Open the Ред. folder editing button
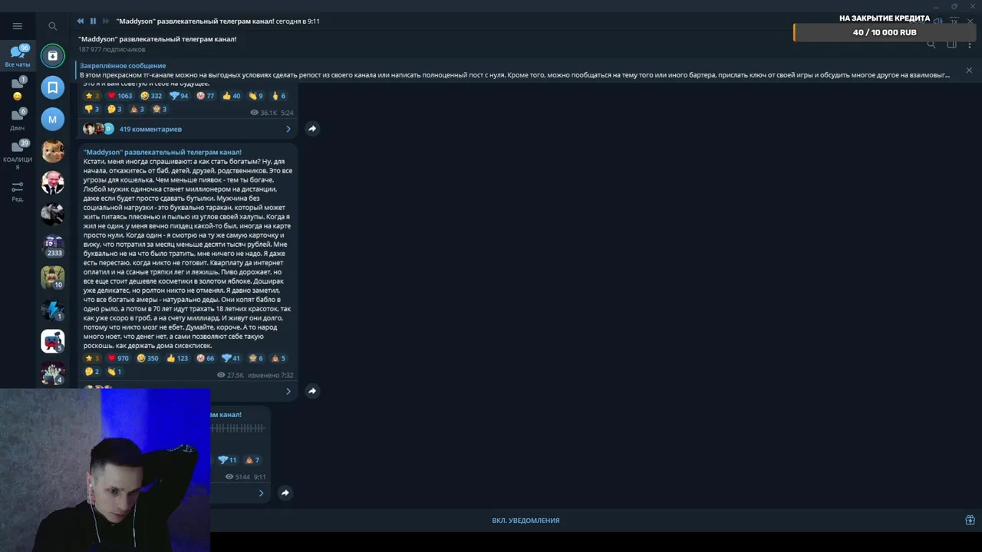982x552 pixels. click(18, 191)
